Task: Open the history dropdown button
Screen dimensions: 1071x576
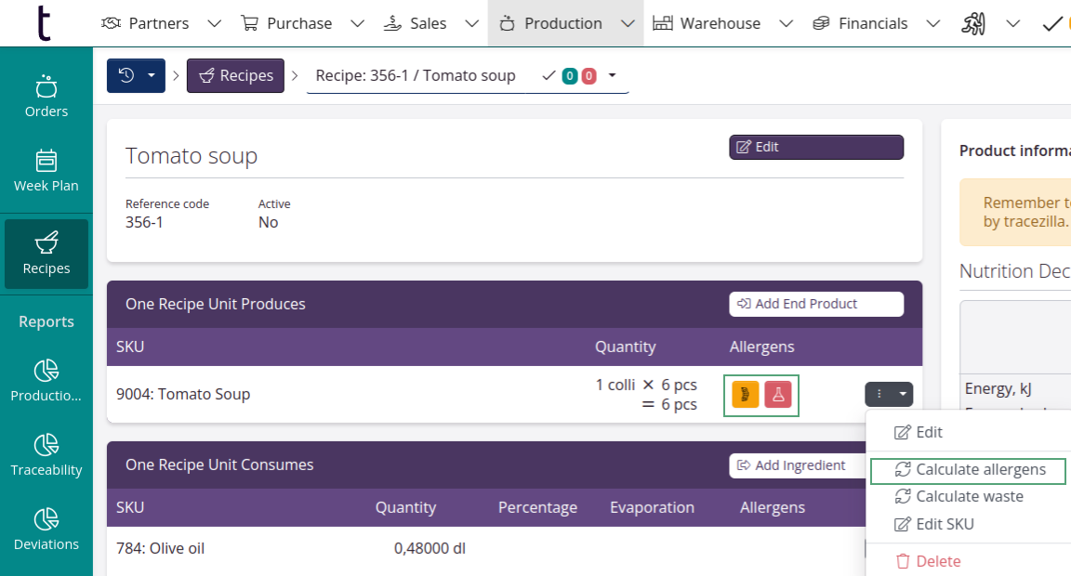Action: pyautogui.click(x=136, y=75)
